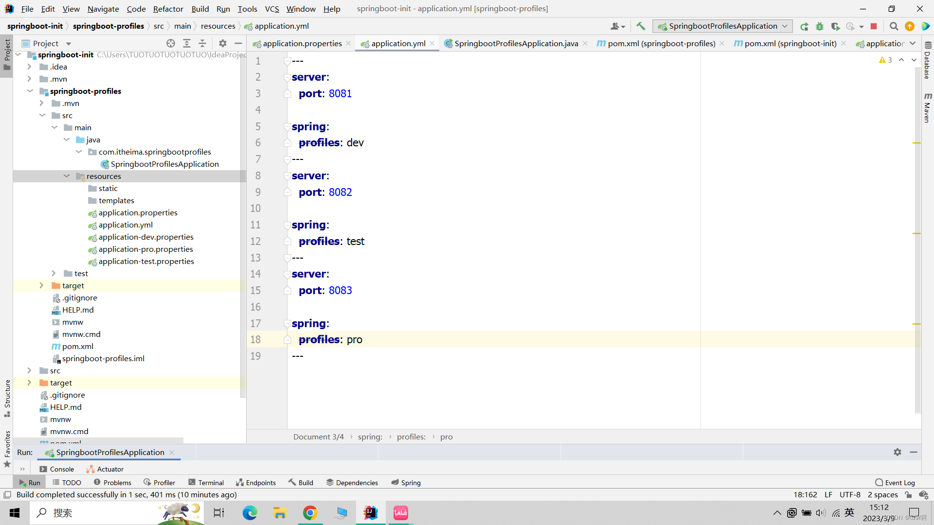Switch to the application.properties editor tab
This screenshot has width=934, height=525.
[x=302, y=43]
